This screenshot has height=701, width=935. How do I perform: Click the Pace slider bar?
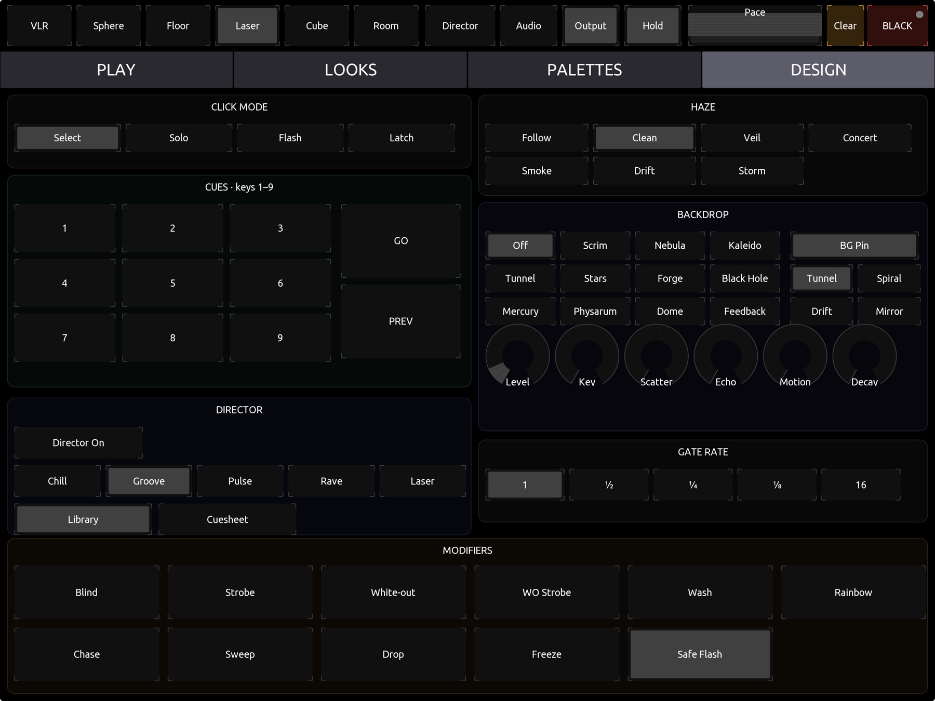(x=755, y=25)
